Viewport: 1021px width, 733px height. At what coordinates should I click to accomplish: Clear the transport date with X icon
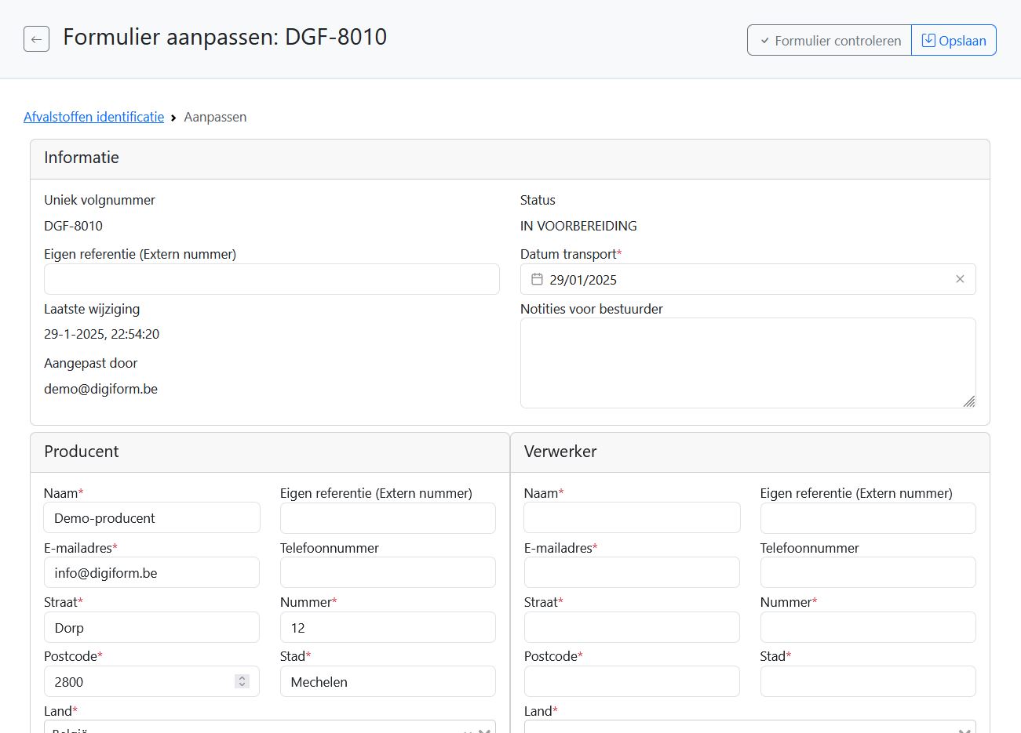point(959,279)
